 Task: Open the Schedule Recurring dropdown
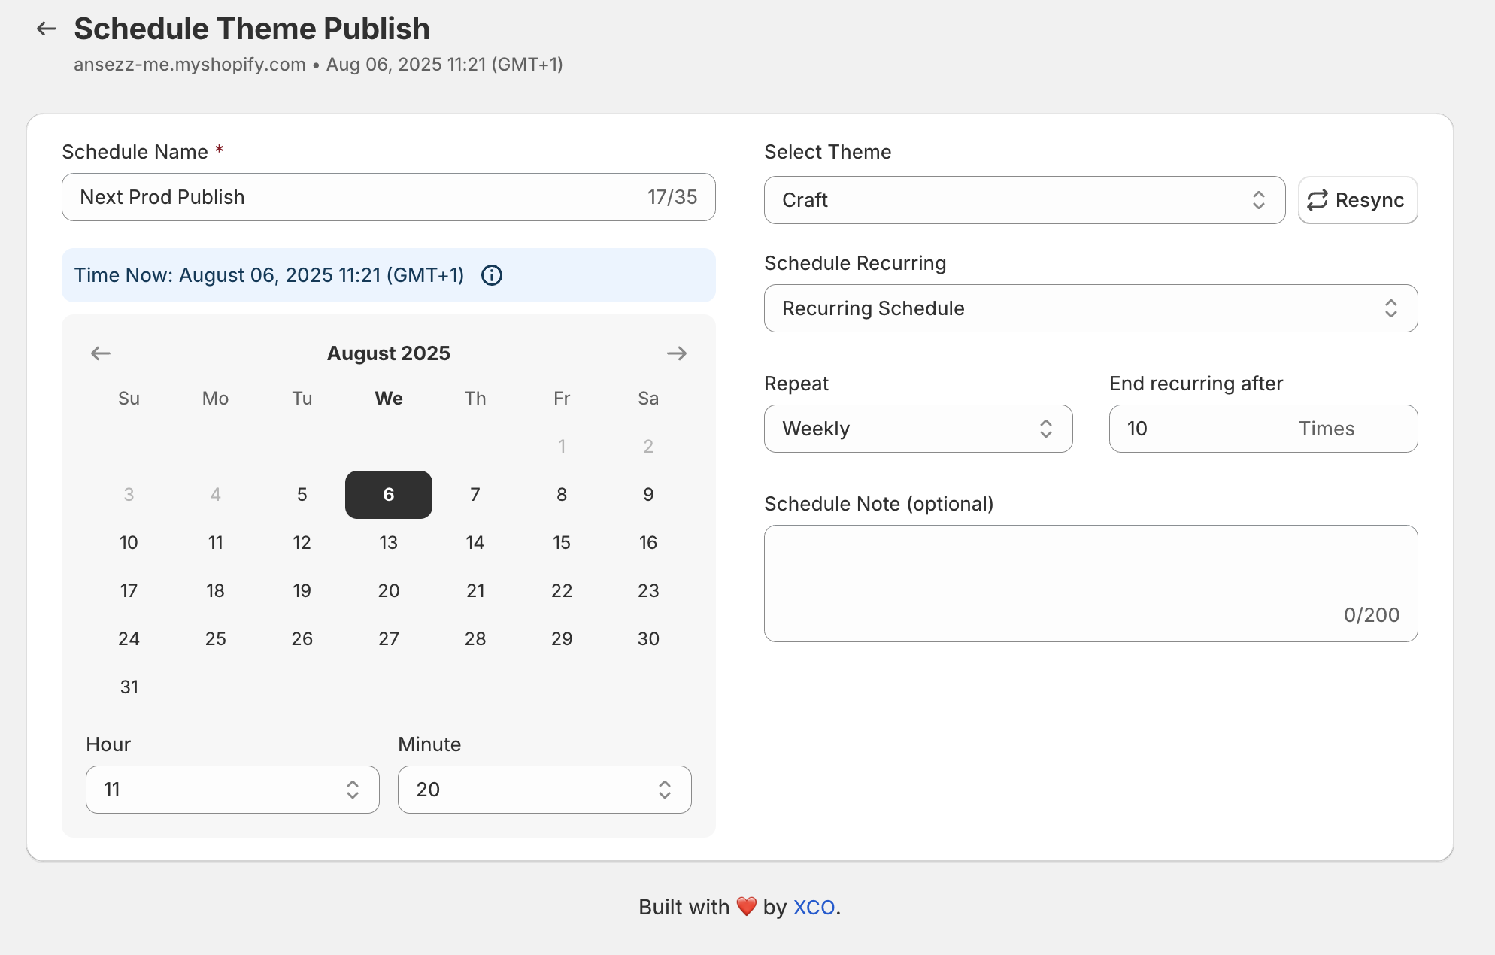pos(1090,308)
